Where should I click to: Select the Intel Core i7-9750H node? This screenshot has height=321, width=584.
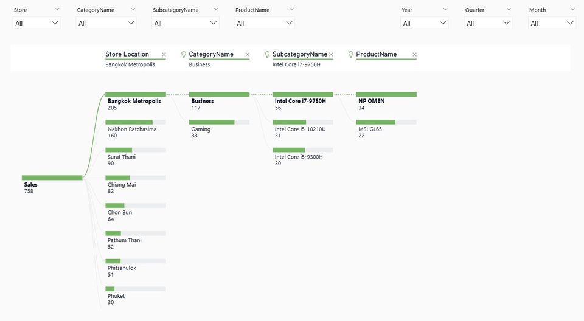303,102
